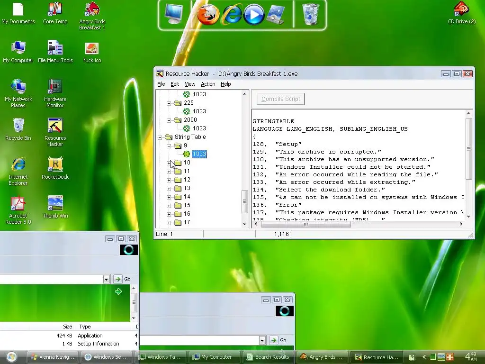The height and width of the screenshot is (364, 485).
Task: Click the Compile Script button
Action: pyautogui.click(x=280, y=99)
